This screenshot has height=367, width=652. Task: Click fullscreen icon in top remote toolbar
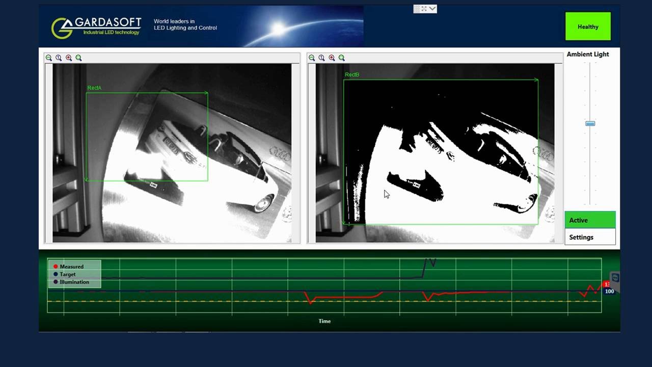click(x=424, y=9)
